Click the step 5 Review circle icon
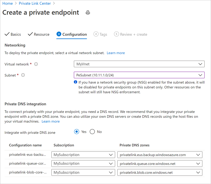This screenshot has width=211, height=184. 116,34
